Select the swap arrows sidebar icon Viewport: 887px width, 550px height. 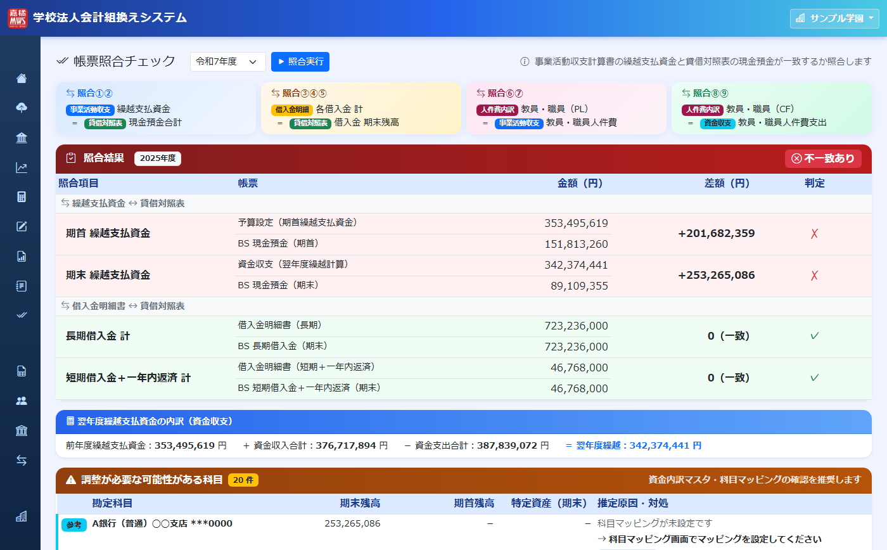(x=22, y=461)
